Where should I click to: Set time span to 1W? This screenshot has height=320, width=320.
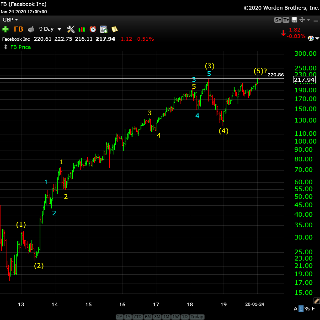pyautogui.click(x=176, y=317)
